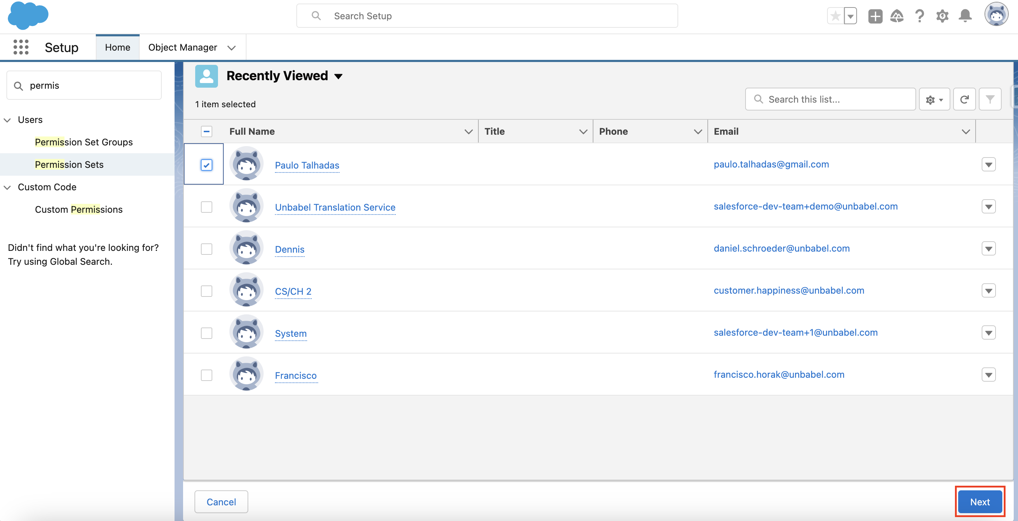Viewport: 1018px width, 521px height.
Task: Click the Search Setup field
Action: click(x=487, y=16)
